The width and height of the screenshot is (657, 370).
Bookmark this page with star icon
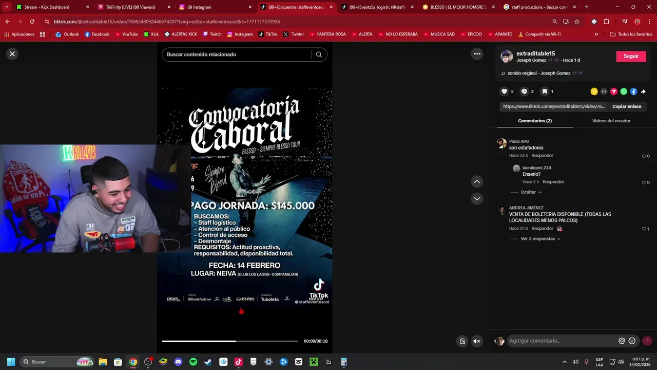tap(577, 22)
